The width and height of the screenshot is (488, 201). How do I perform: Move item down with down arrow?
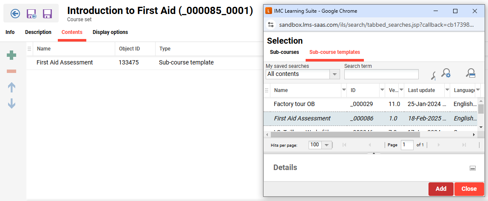coord(12,103)
